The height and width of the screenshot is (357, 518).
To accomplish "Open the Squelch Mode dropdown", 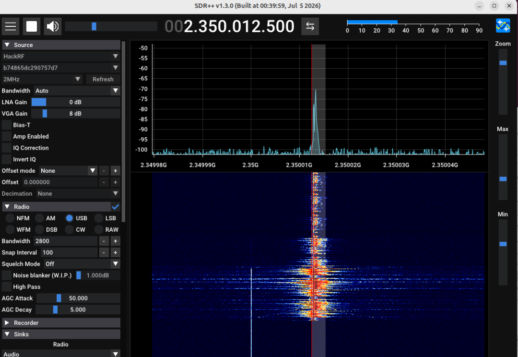I will (82, 264).
